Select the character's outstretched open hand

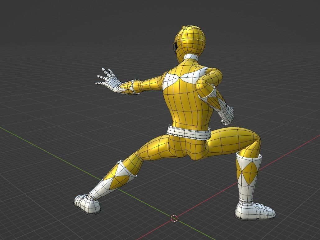(108, 80)
